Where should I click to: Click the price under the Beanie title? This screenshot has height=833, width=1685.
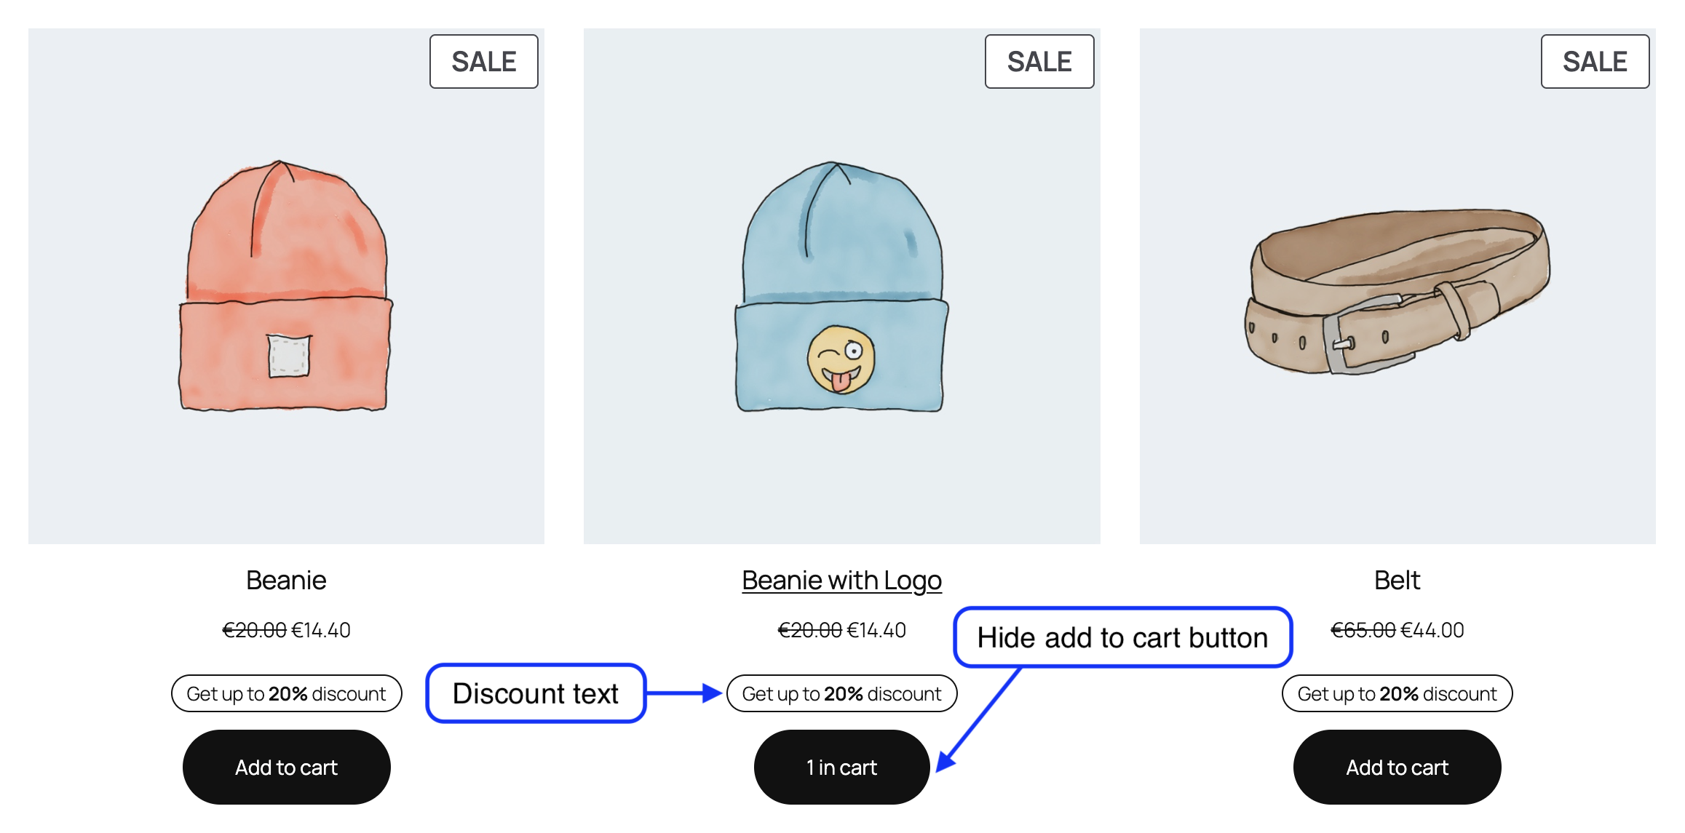click(x=286, y=630)
